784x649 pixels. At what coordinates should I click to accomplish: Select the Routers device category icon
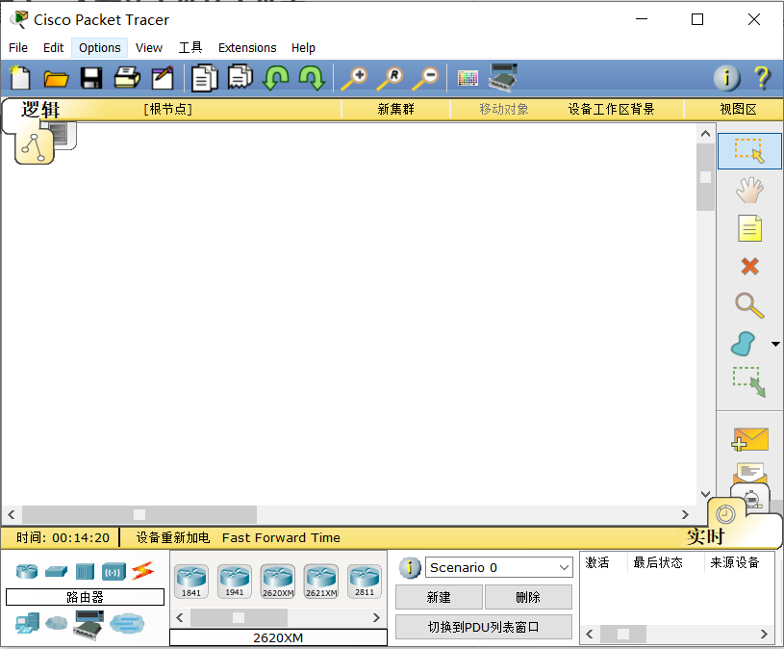coord(27,571)
